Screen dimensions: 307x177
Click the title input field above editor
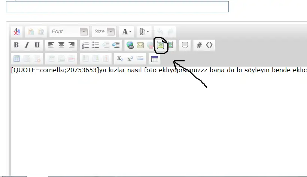pyautogui.click(x=117, y=7)
